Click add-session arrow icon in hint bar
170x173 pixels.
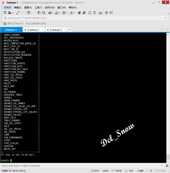tap(5, 24)
